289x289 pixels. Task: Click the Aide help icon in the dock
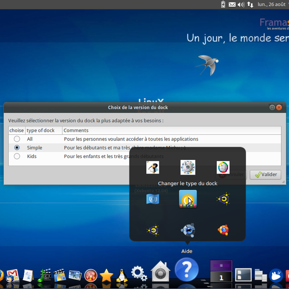coord(187,270)
